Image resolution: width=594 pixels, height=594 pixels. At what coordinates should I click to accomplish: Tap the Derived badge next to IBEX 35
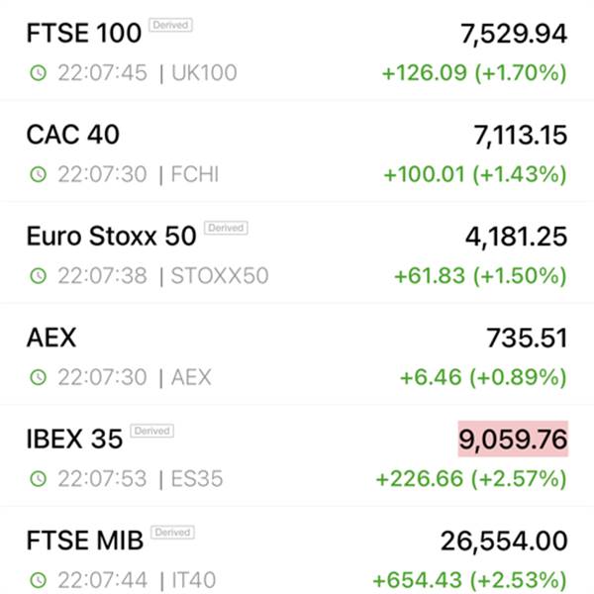tap(151, 431)
